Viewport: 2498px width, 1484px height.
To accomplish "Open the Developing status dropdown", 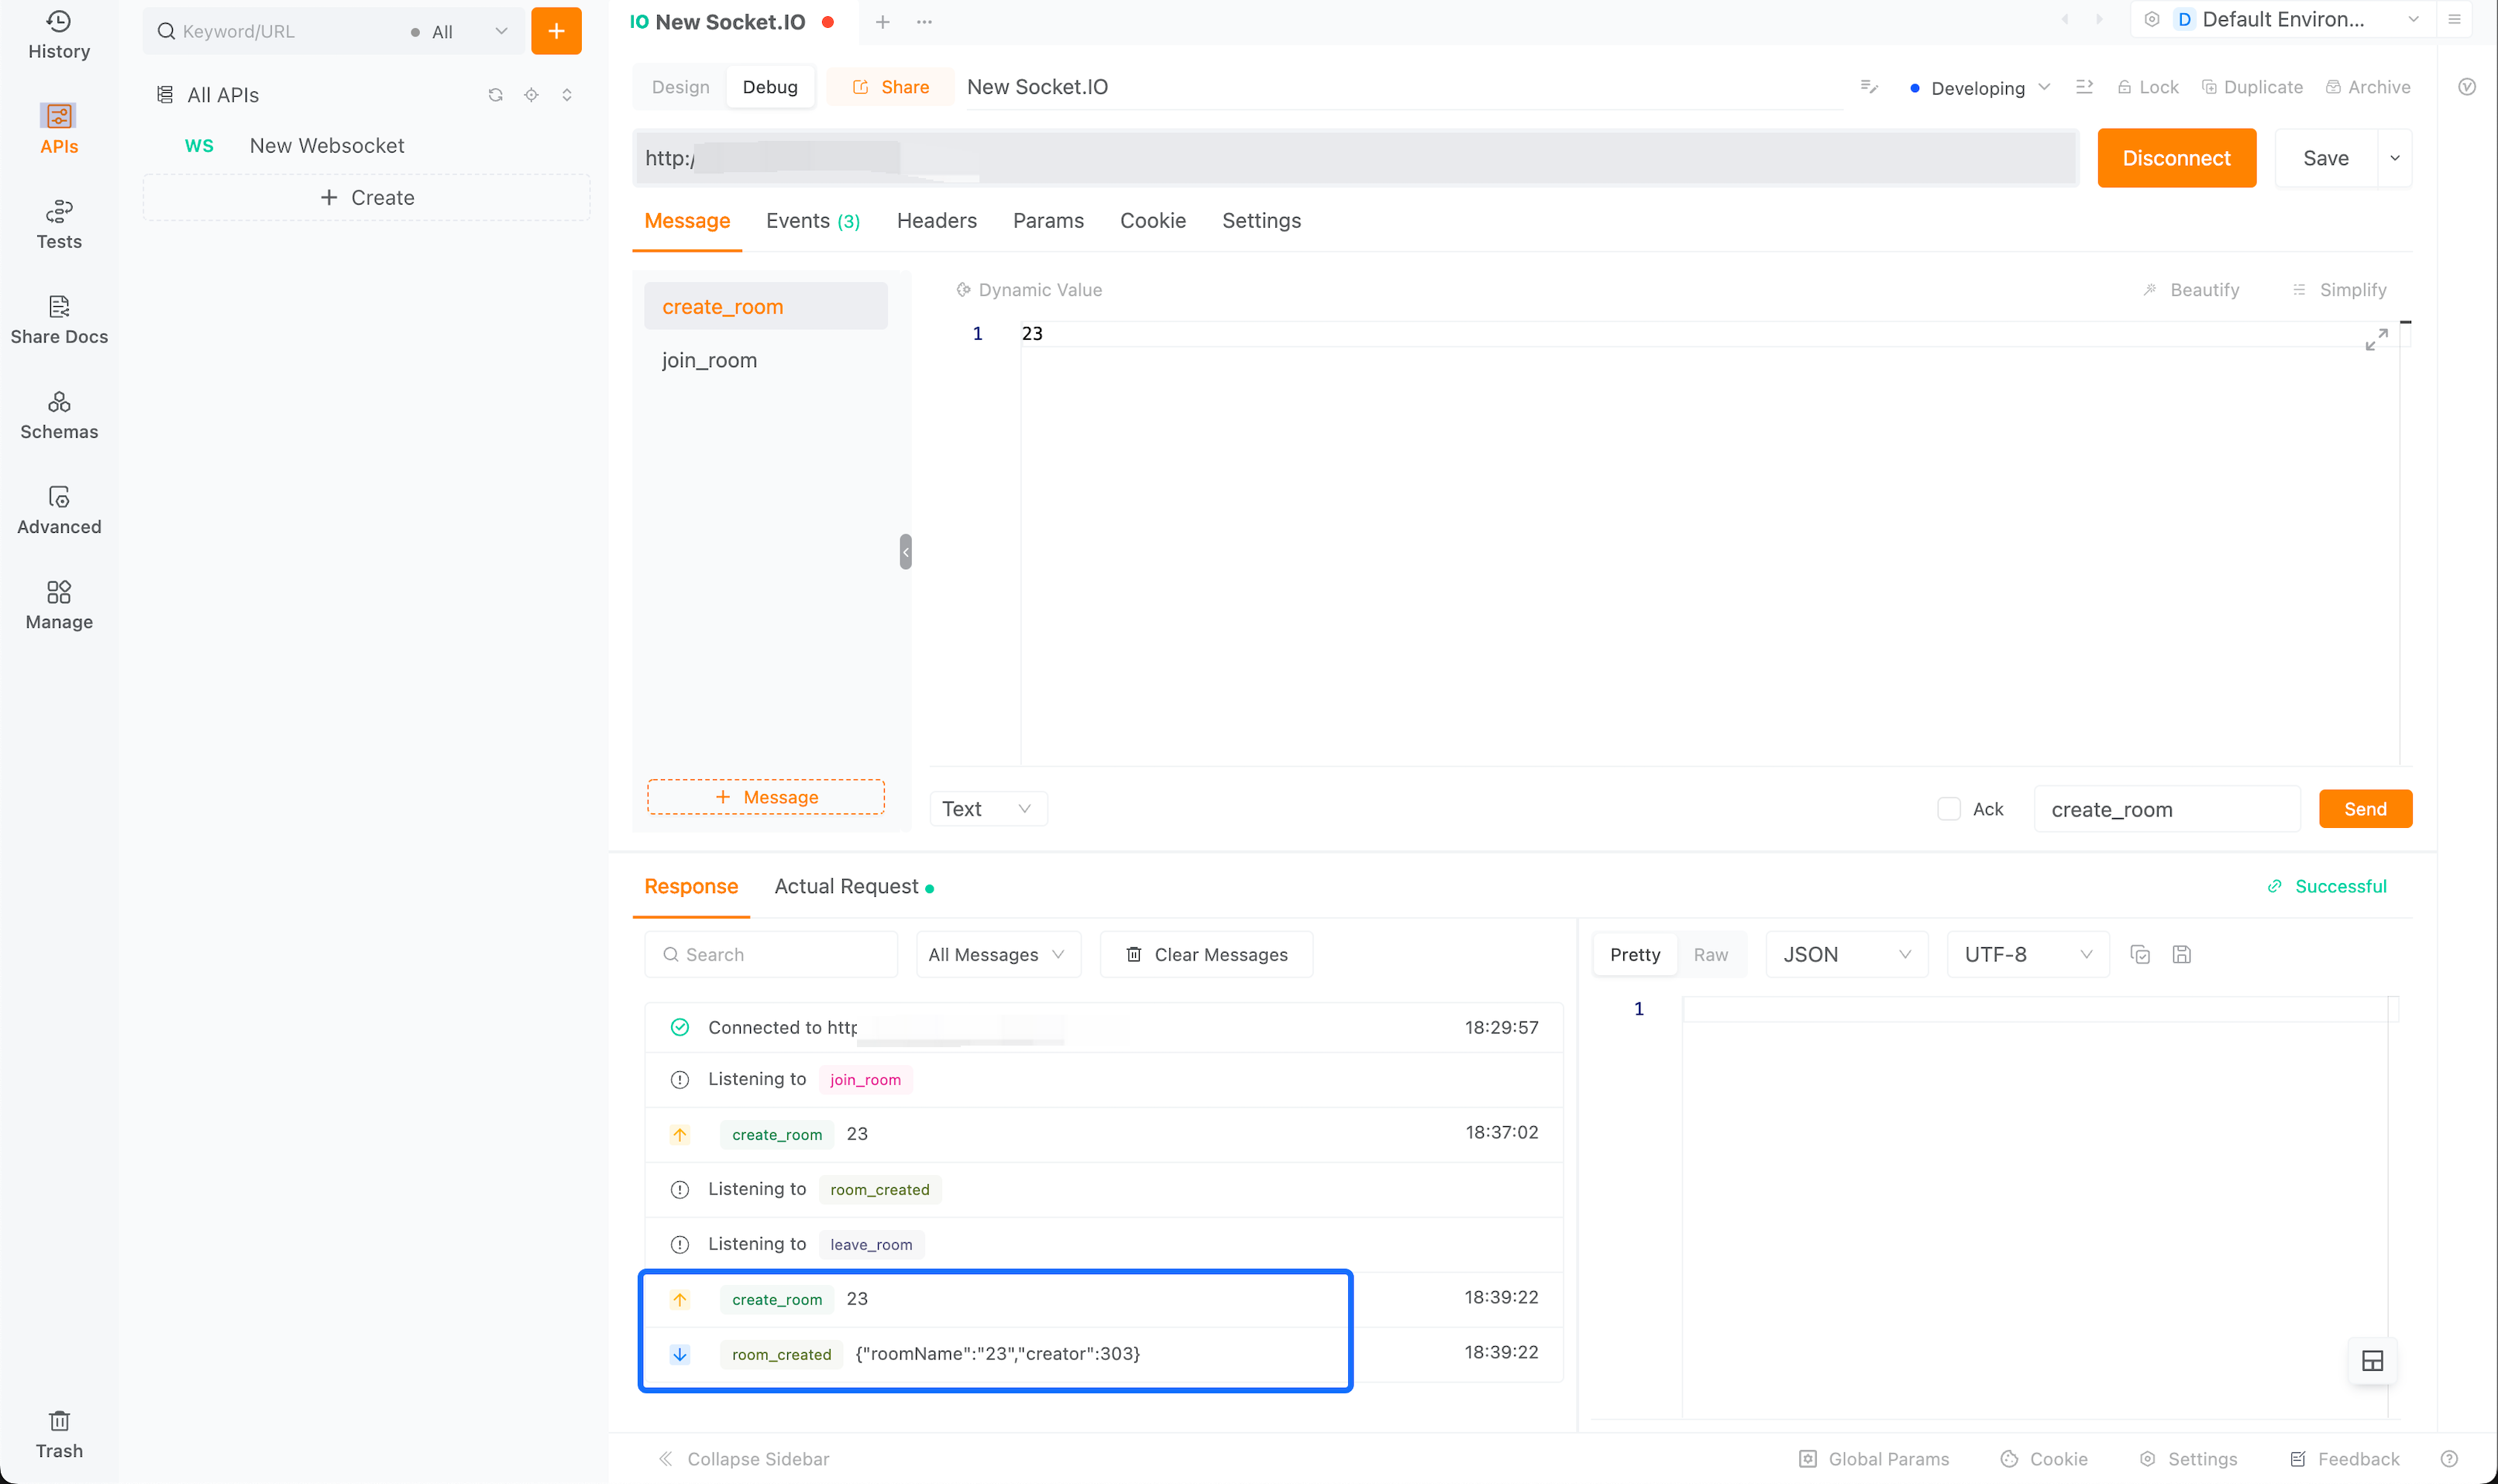I will point(1980,88).
